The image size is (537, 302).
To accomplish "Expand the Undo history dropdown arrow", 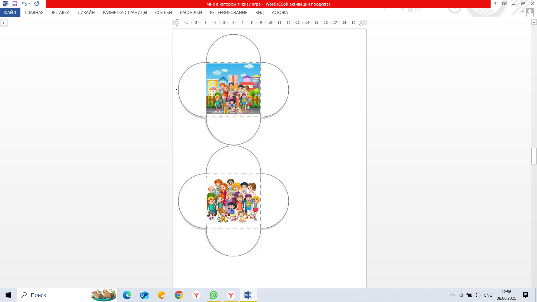I will (29, 4).
